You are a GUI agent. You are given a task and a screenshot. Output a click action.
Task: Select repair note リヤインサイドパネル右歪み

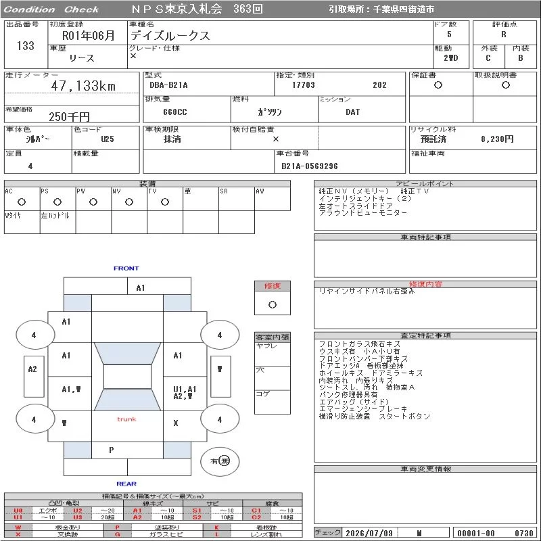click(x=367, y=291)
